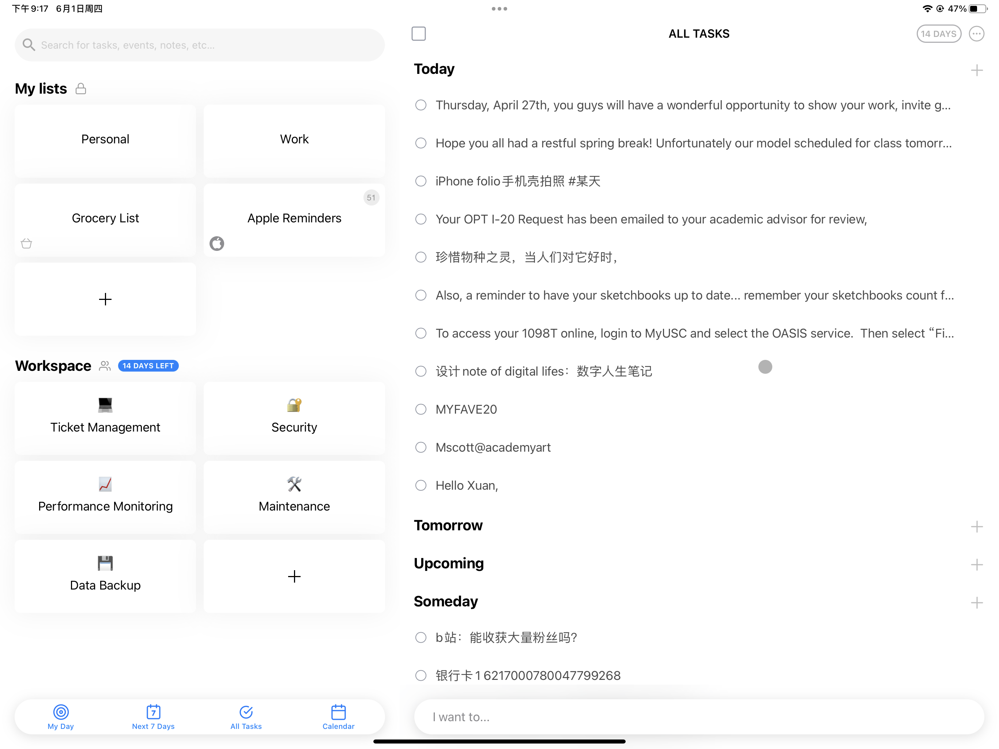
Task: Switch to the All Tasks tab
Action: (x=246, y=717)
